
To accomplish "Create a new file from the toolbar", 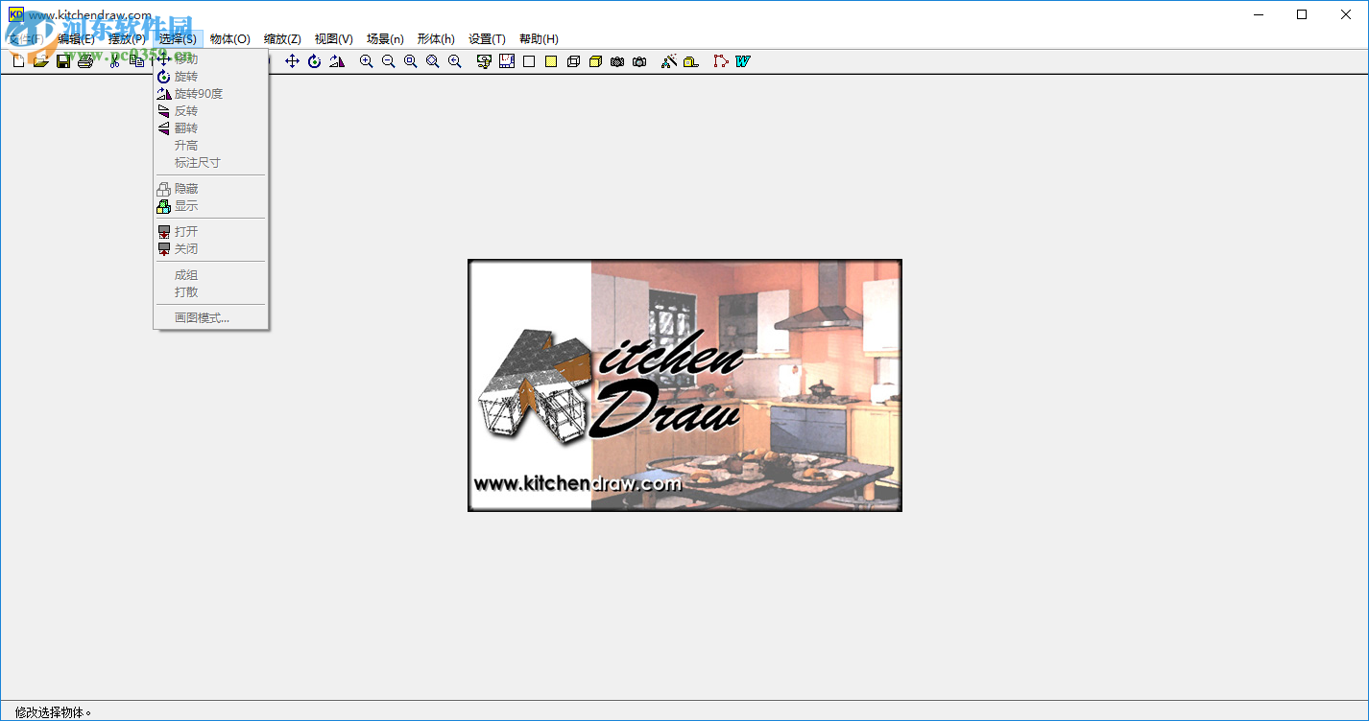I will [18, 61].
